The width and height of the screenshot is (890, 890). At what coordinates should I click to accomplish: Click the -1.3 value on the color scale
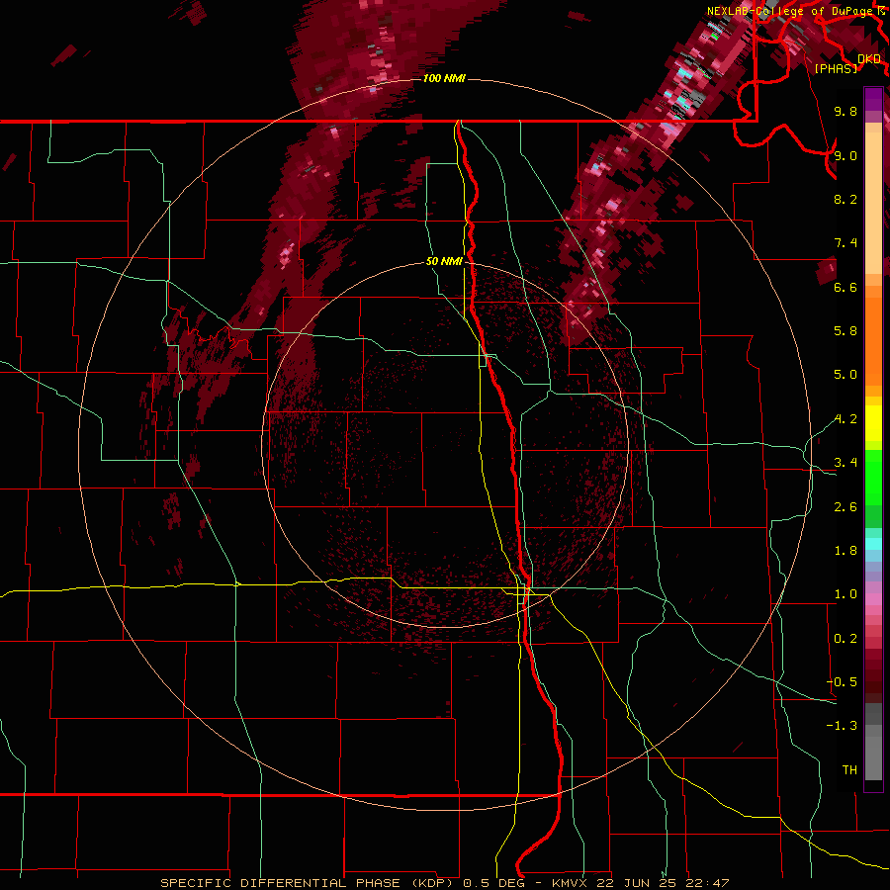click(x=842, y=726)
